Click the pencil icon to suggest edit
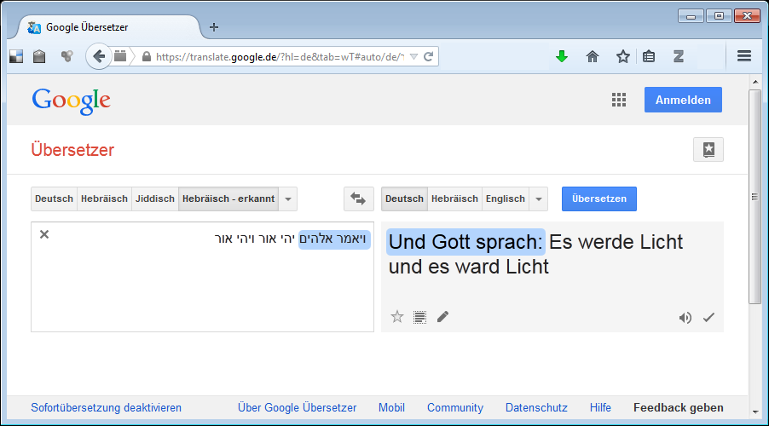 point(442,317)
